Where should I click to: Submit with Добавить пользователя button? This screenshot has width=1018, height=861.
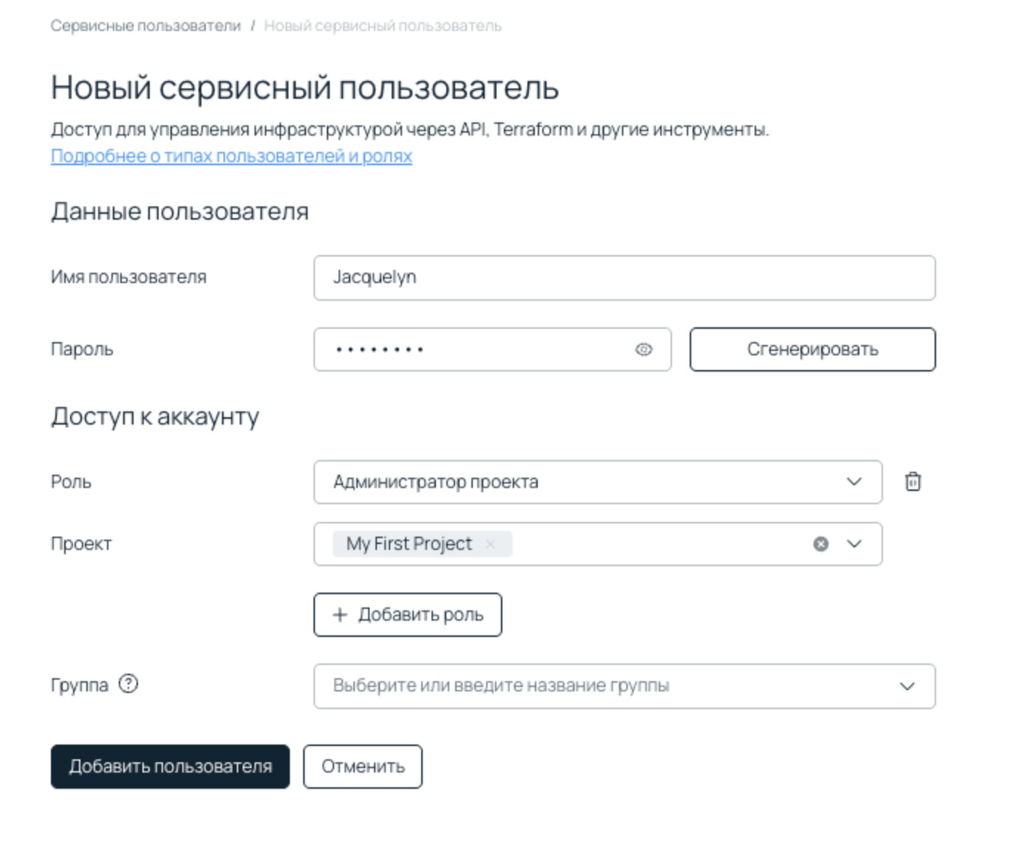coord(170,767)
